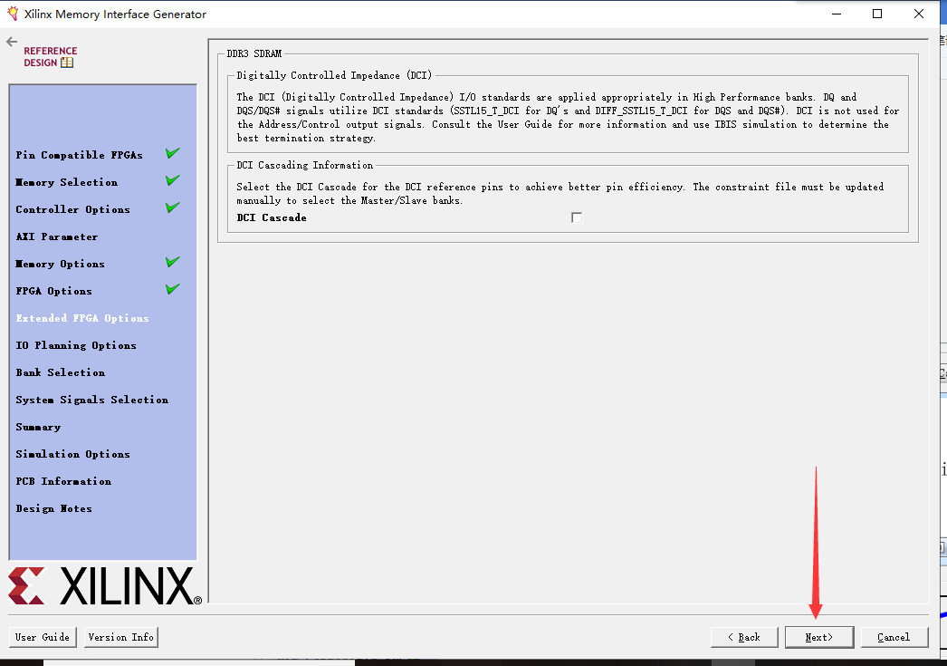Viewport: 947px width, 666px height.
Task: Click the green checkmark beside Pin Compatible FPGAs
Action: pyautogui.click(x=171, y=153)
